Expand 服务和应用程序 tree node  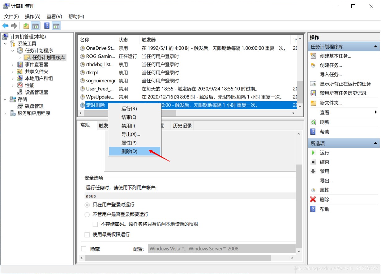point(5,113)
